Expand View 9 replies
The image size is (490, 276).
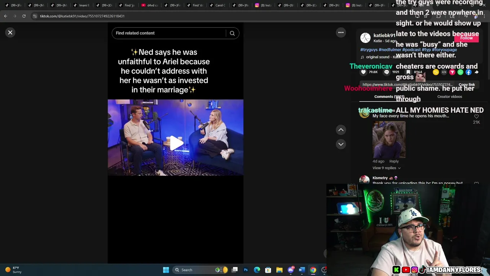pos(387,168)
